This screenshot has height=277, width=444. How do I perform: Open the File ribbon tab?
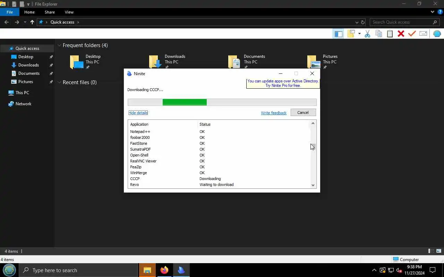point(10,12)
